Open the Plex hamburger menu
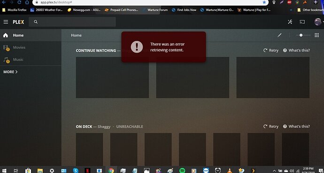Screen dimensions: 324x173 coord(6,22)
